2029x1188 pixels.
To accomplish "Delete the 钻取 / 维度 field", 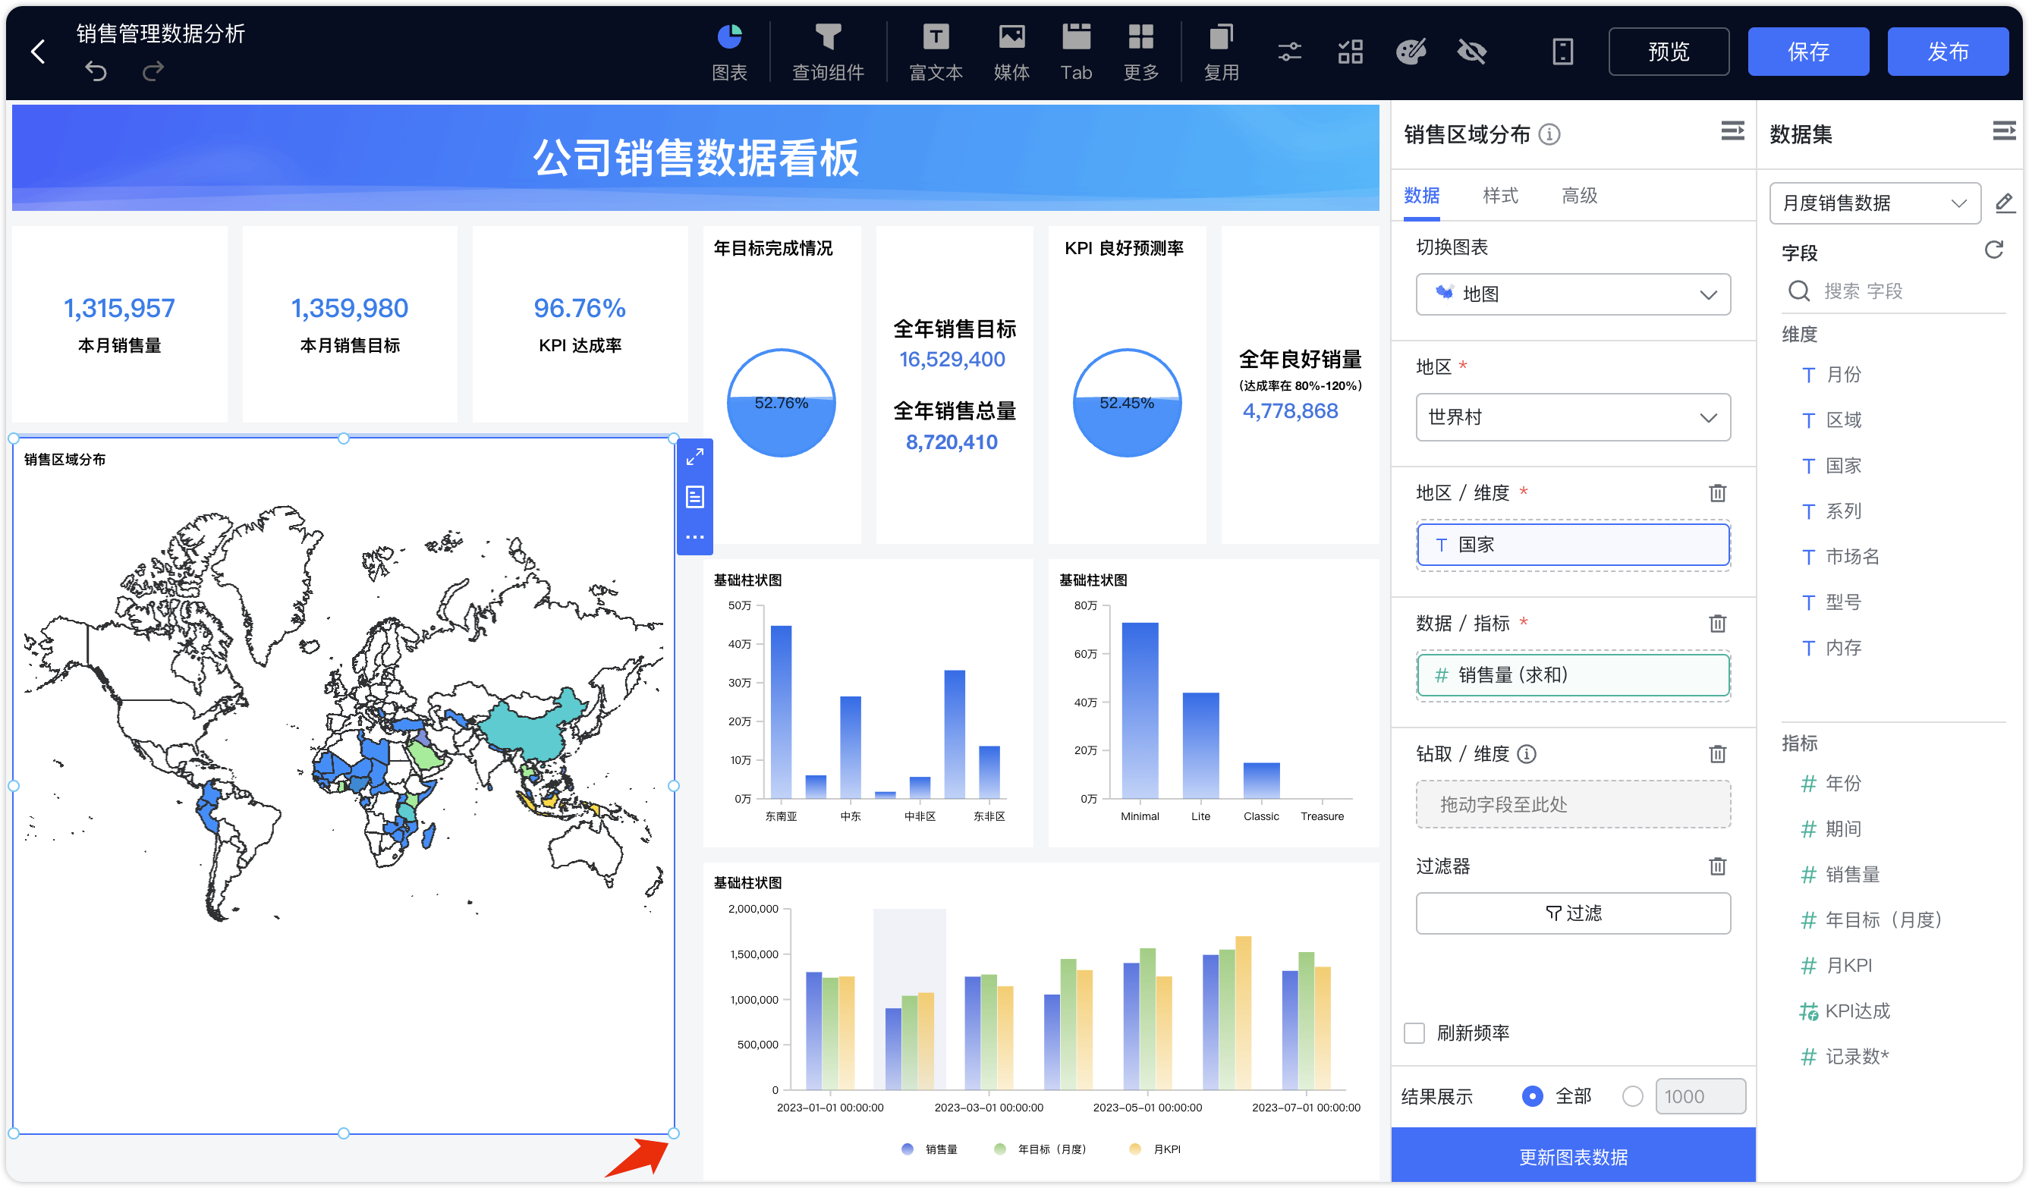I will tap(1717, 753).
